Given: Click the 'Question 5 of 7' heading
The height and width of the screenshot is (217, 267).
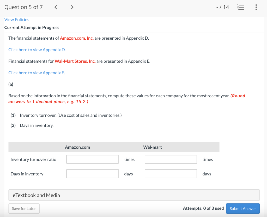Looking at the screenshot, I should pos(23,7).
